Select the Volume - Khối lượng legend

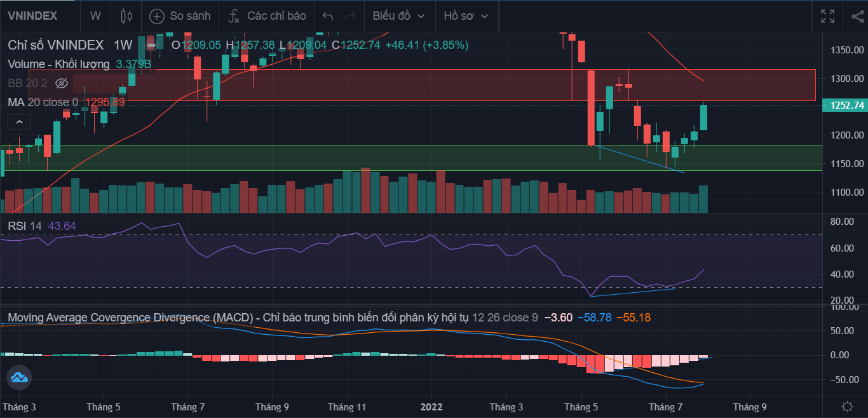click(x=58, y=64)
